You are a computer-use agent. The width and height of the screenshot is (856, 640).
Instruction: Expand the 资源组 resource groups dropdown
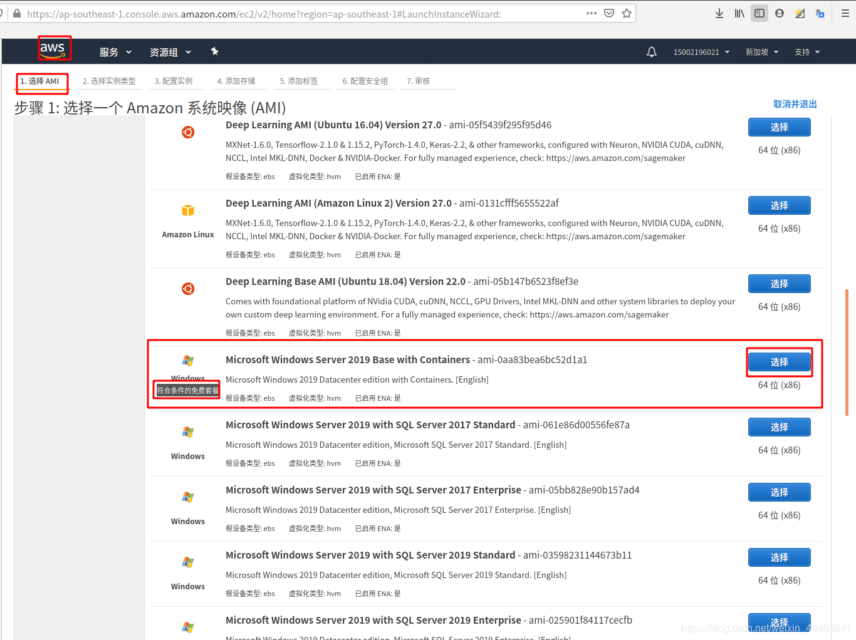click(170, 52)
